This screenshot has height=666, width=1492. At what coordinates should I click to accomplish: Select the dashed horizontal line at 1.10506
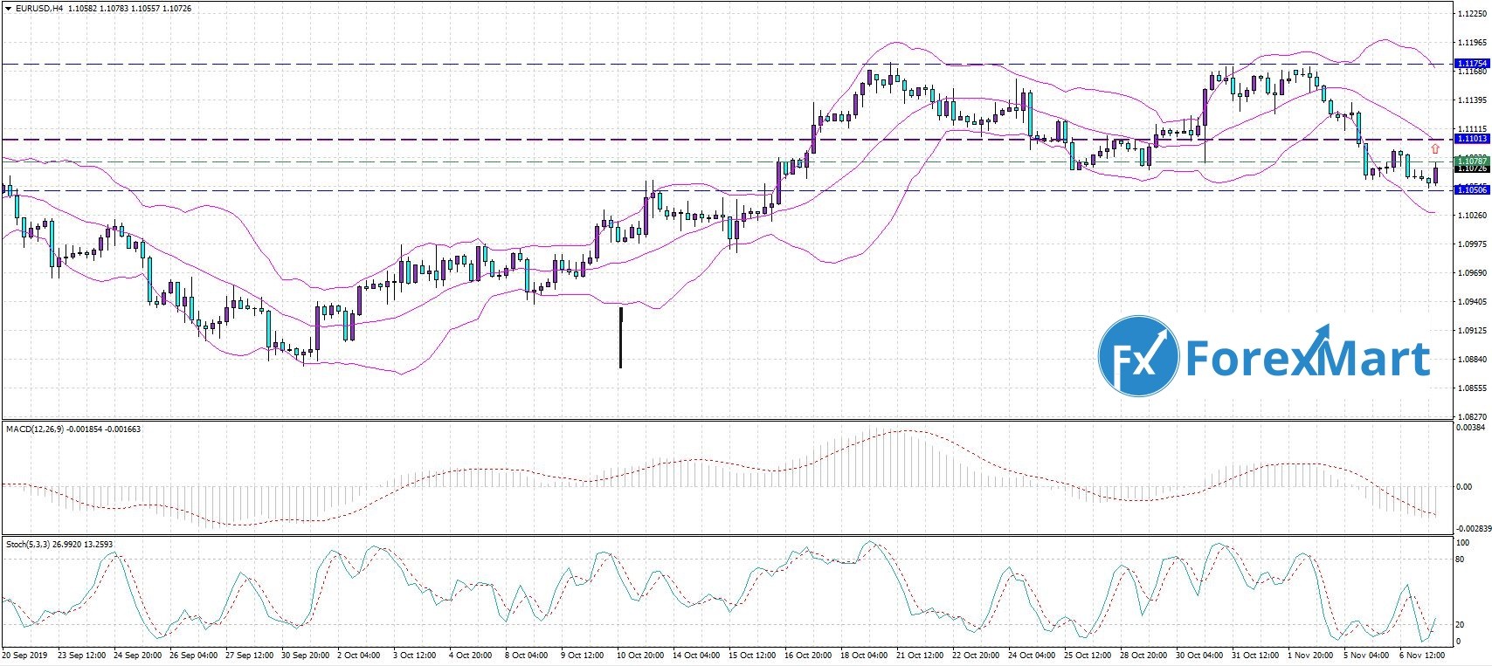coord(726,190)
